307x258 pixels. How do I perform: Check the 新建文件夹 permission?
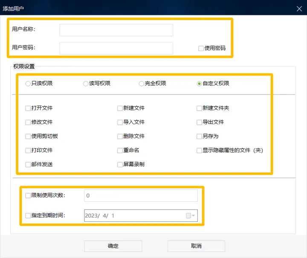(199, 108)
